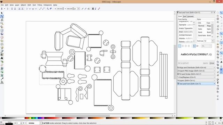The height and width of the screenshot is (125, 223).
Task: Select the 3D Box tool
Action: 2,34
